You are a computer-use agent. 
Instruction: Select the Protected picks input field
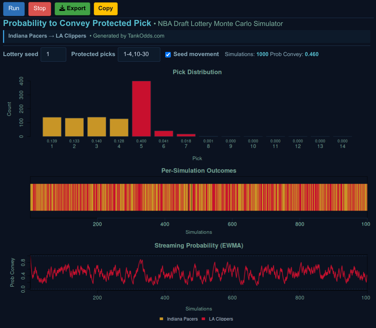click(x=139, y=54)
